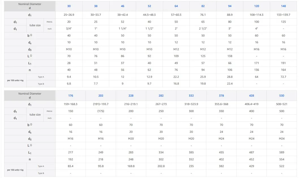This screenshot has width=300, height=178.
Task: Open the nominal diameter 378 link
Action: pos(221,96)
